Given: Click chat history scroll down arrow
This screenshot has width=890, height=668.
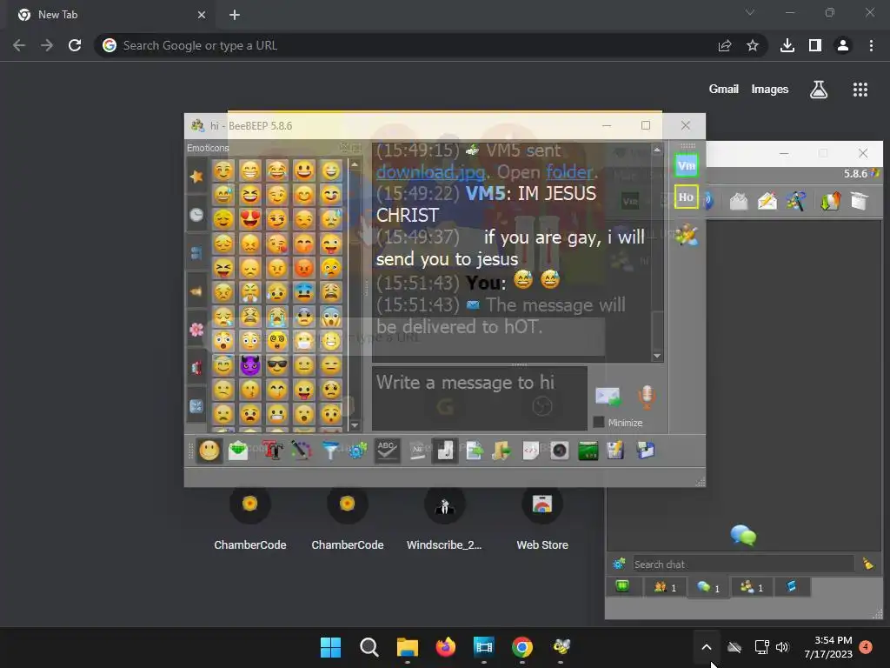Looking at the screenshot, I should click(x=657, y=356).
